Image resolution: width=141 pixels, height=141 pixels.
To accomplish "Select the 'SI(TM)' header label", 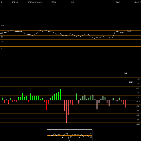I will point(54,2).
